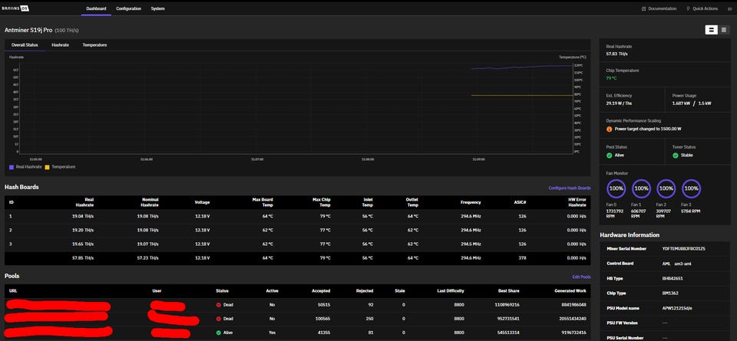The height and width of the screenshot is (341, 737).
Task: Click the Quick Actions lightbulb icon
Action: coord(688,8)
